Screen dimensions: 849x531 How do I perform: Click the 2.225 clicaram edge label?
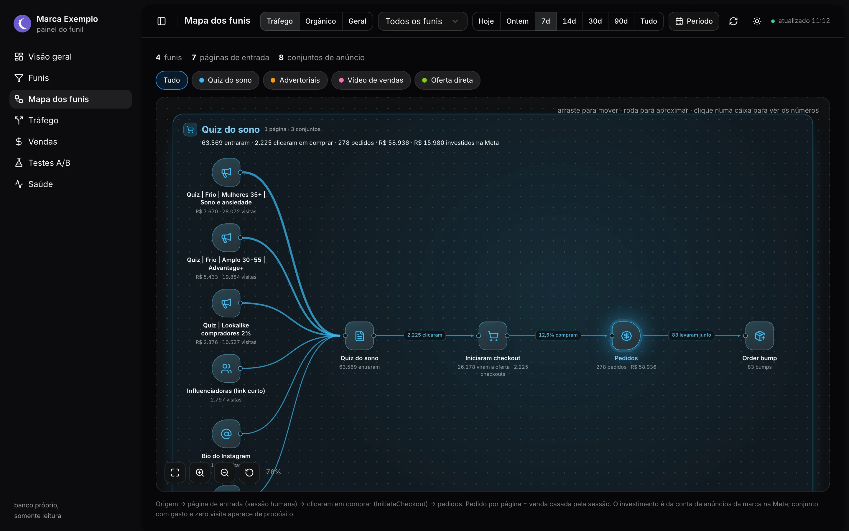(424, 335)
